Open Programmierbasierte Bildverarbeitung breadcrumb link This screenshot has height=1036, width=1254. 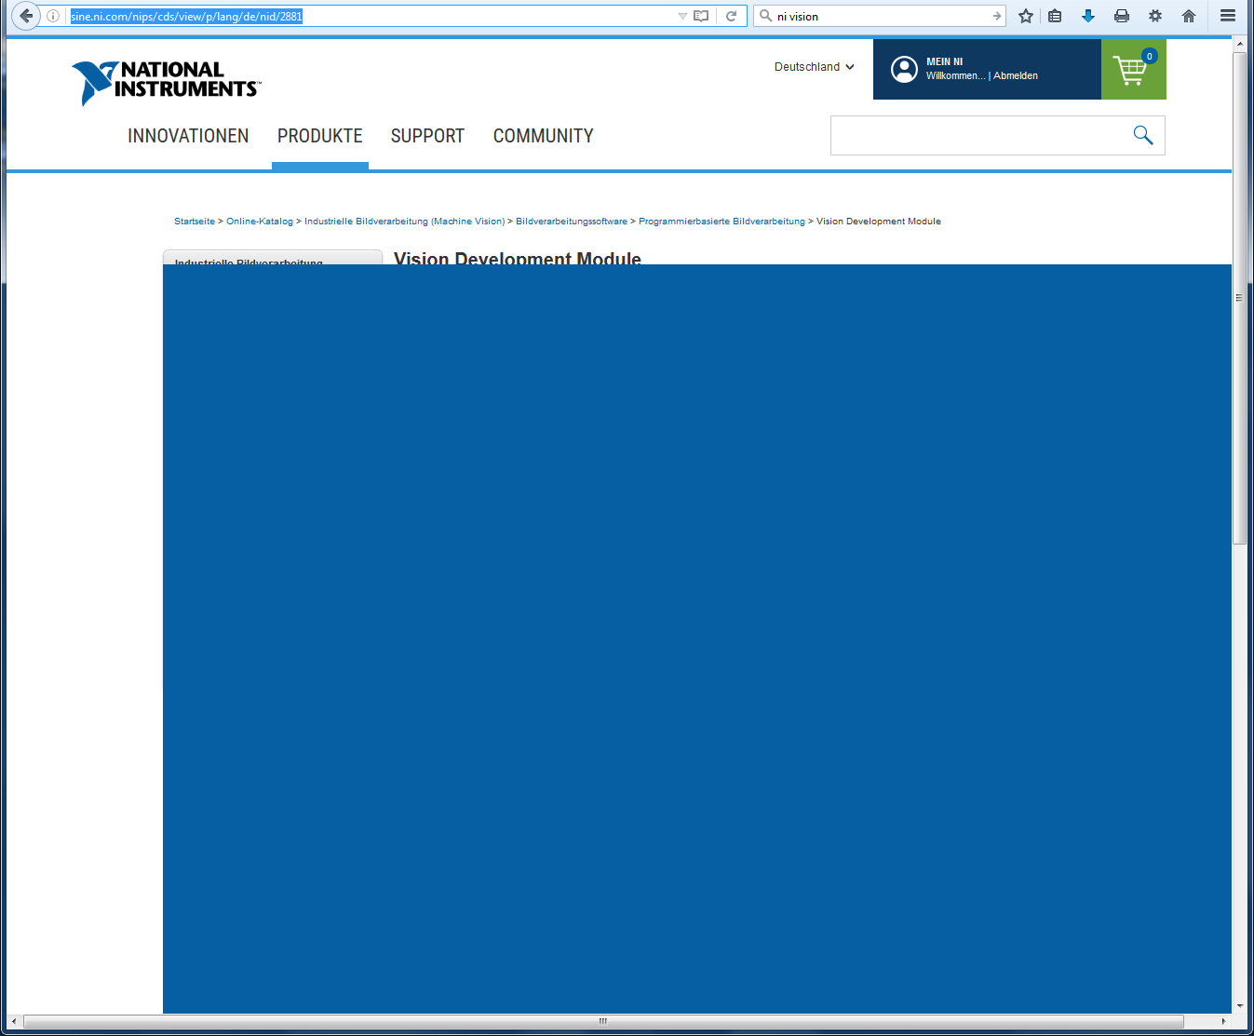(x=721, y=222)
